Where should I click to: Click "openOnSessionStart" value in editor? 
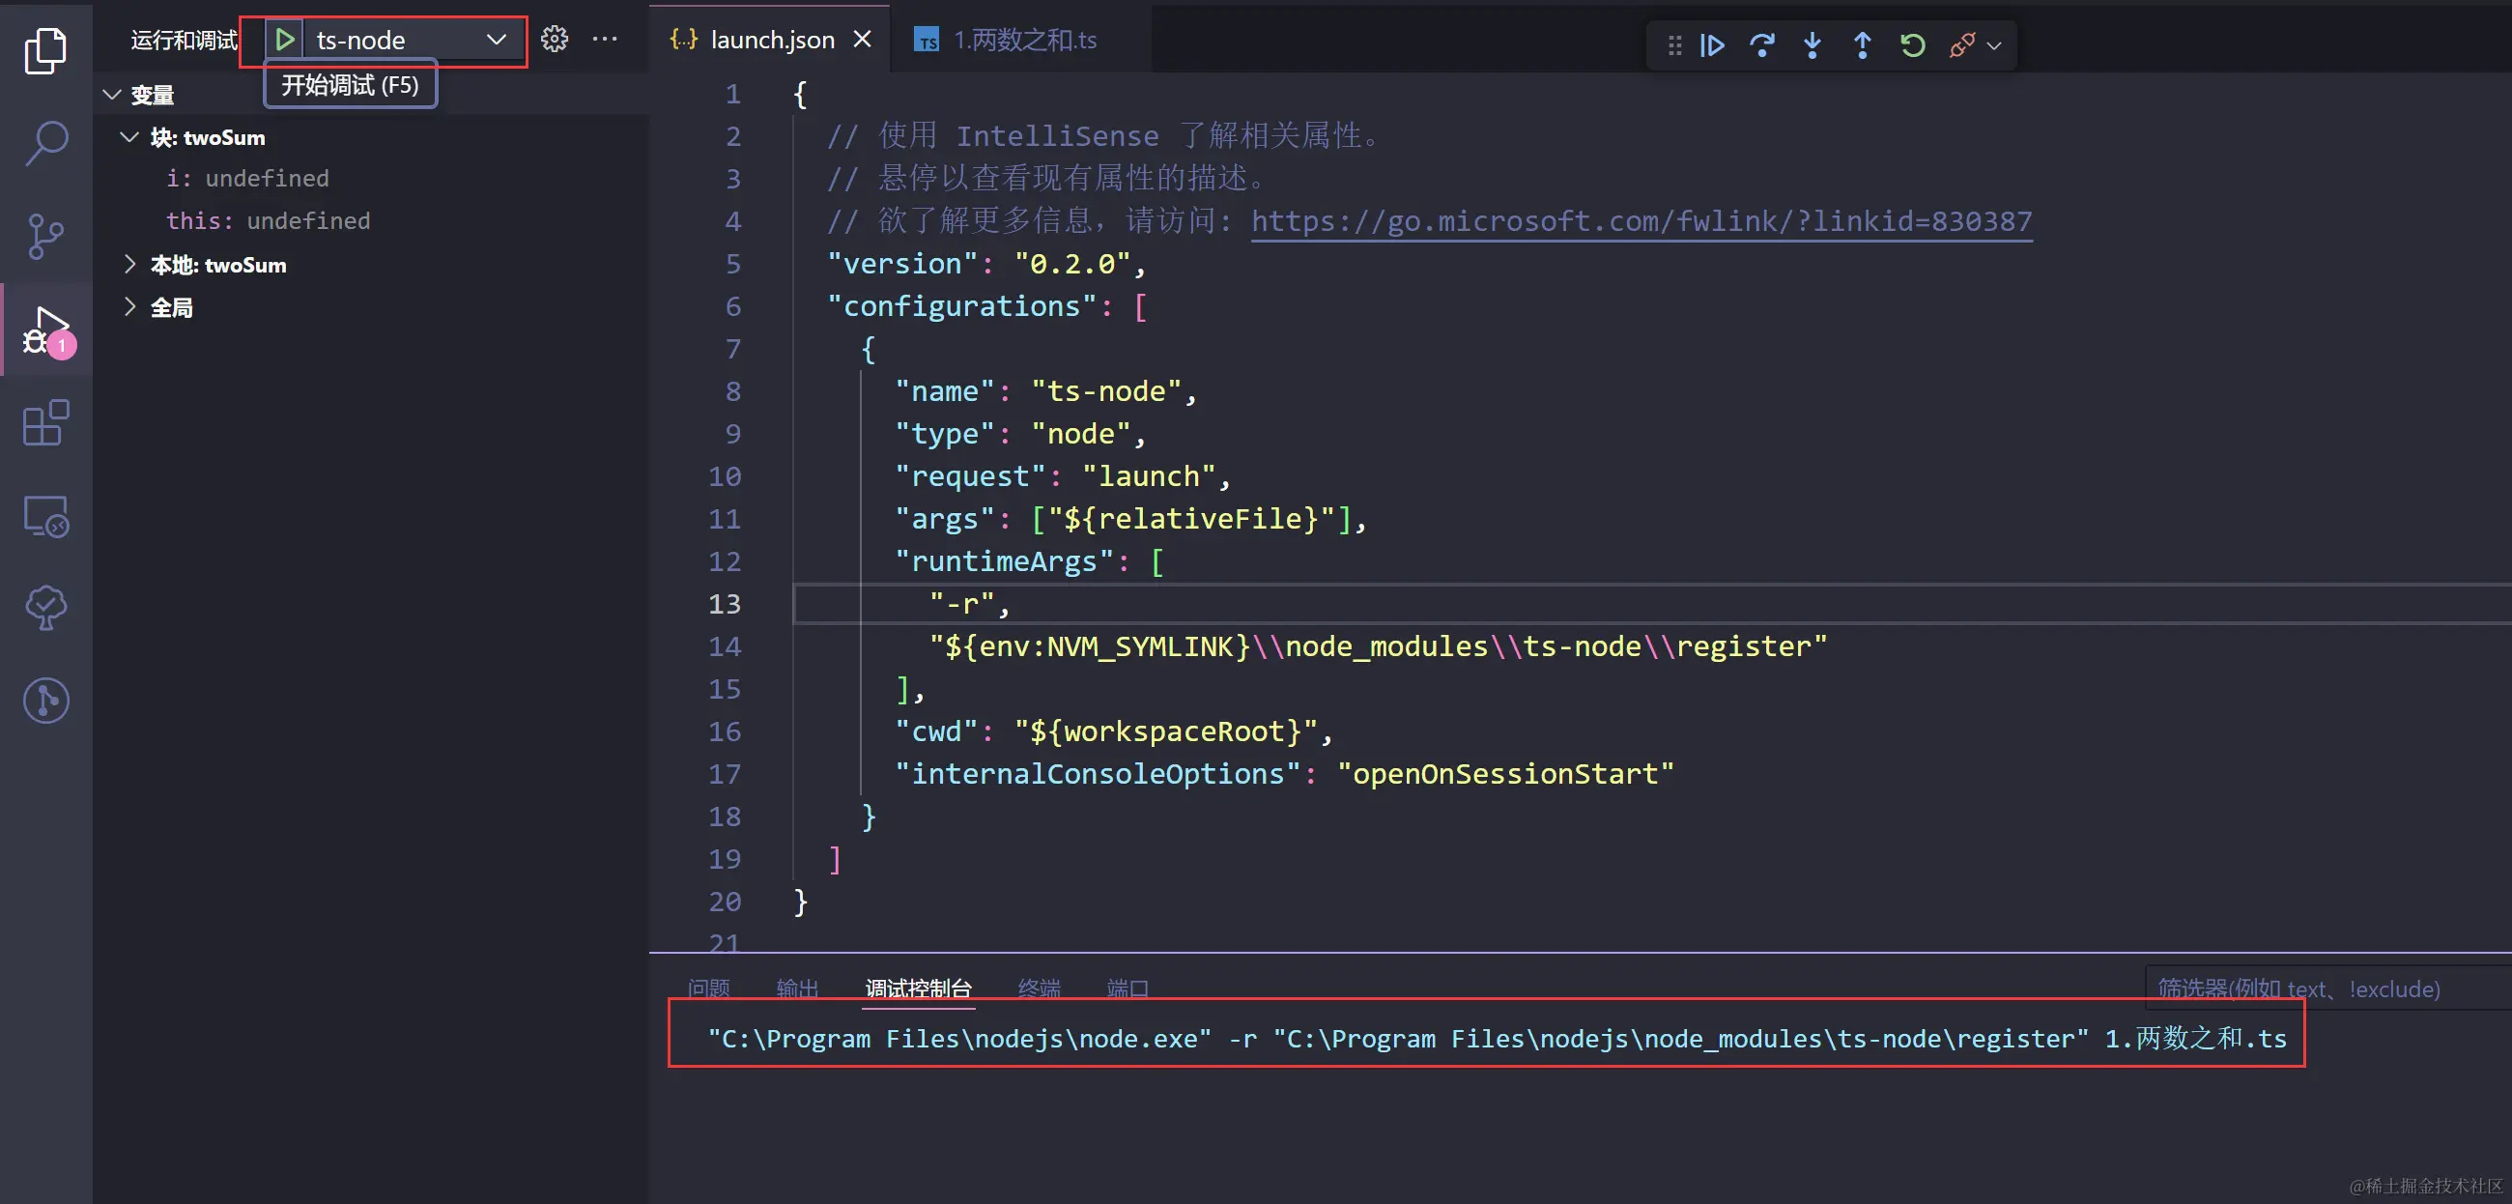coord(1504,774)
